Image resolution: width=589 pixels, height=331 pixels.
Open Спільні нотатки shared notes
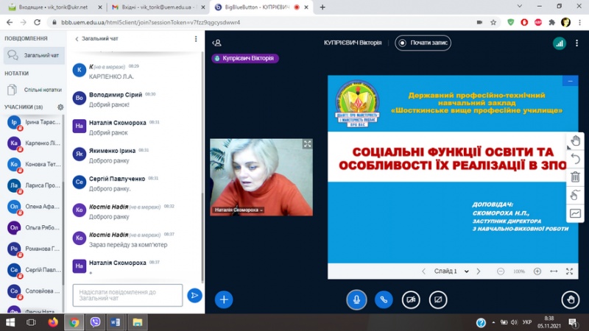click(x=34, y=90)
